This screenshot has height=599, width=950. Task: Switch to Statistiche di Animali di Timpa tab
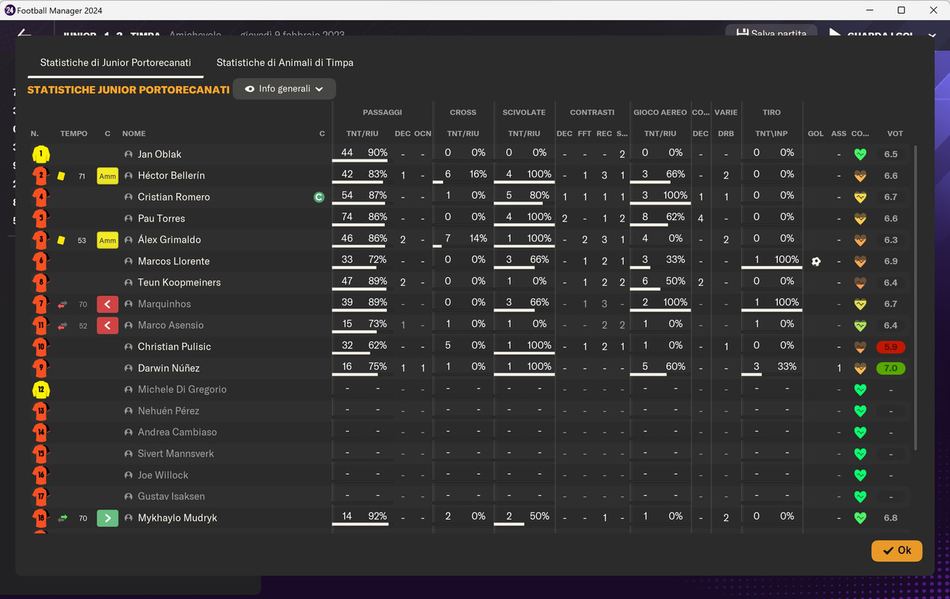tap(284, 63)
